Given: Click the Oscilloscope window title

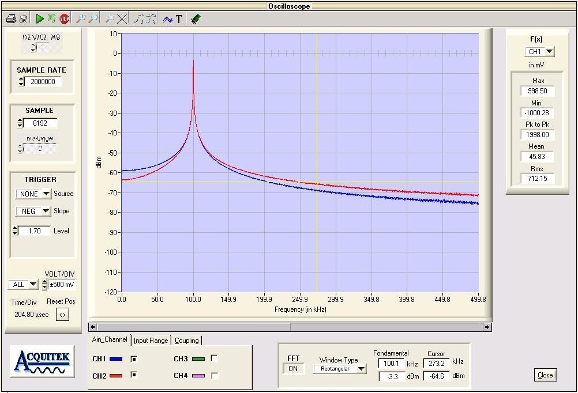Looking at the screenshot, I should (x=289, y=6).
